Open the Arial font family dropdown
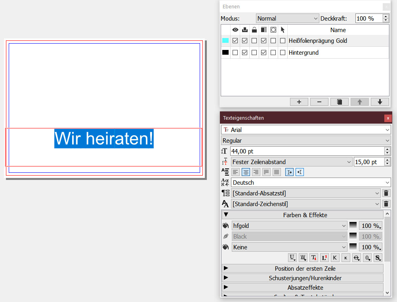Image resolution: width=397 pixels, height=302 pixels. [x=305, y=130]
